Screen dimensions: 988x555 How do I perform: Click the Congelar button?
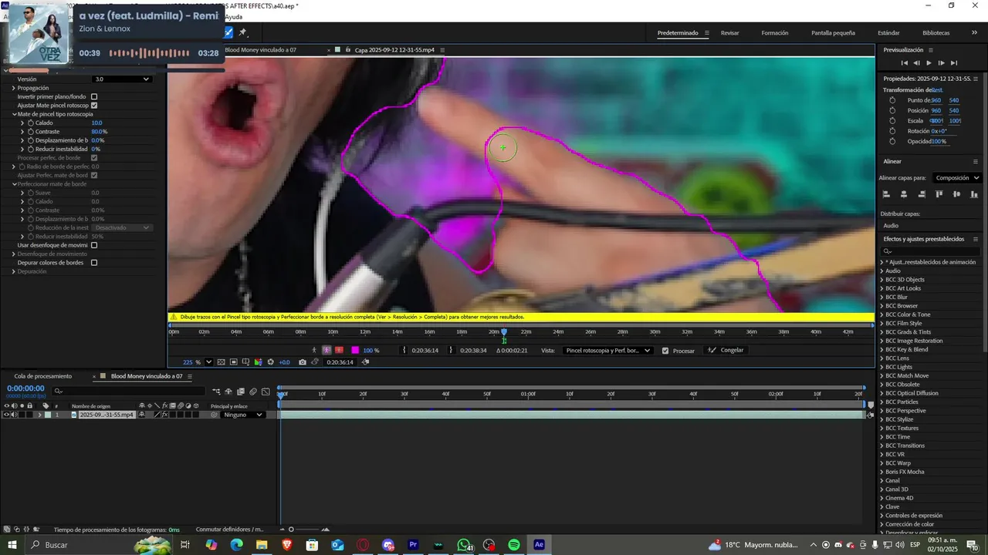[x=726, y=350]
